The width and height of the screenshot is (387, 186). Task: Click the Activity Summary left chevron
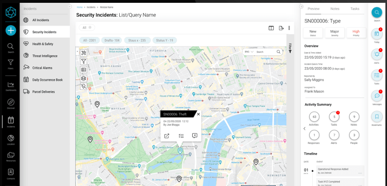[x=304, y=129]
